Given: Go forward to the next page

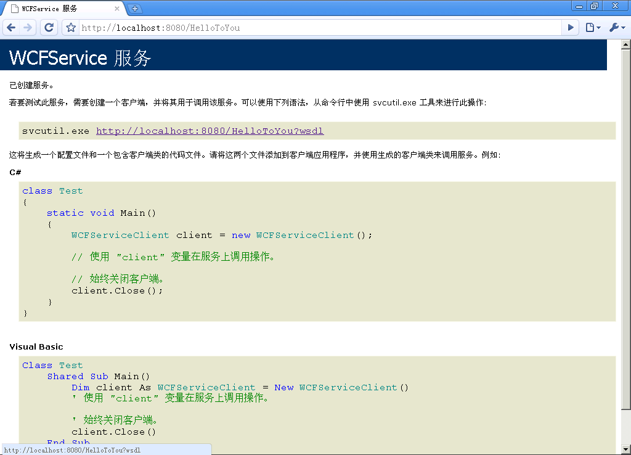Looking at the screenshot, I should [x=28, y=28].
